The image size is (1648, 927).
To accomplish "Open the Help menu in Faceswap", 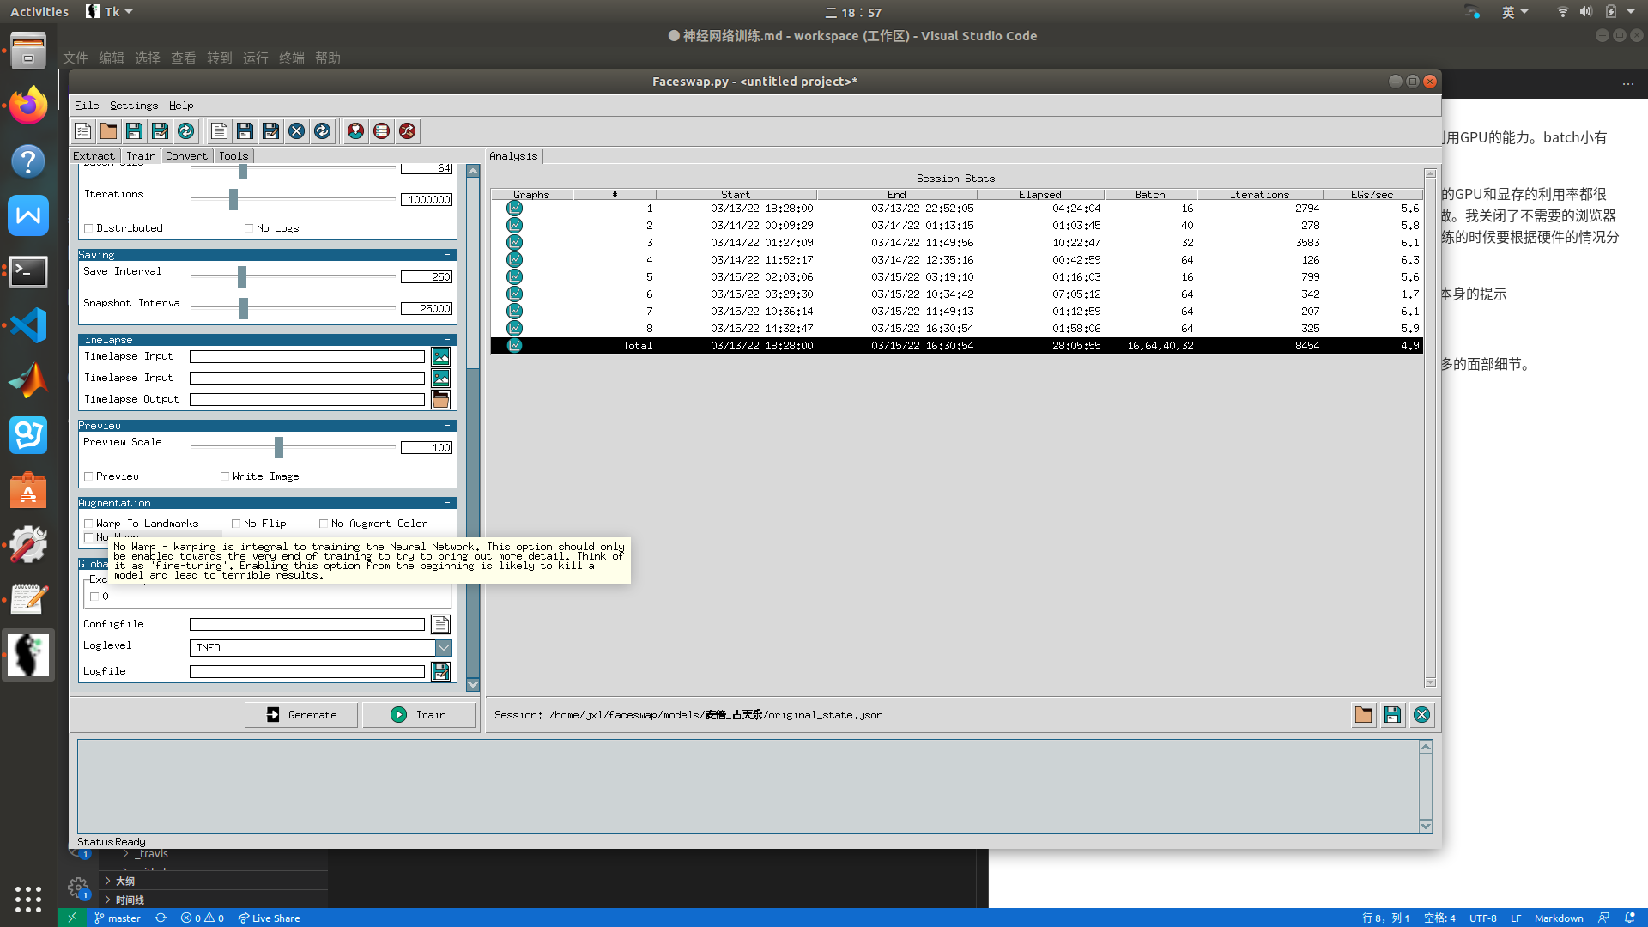I will click(x=181, y=106).
